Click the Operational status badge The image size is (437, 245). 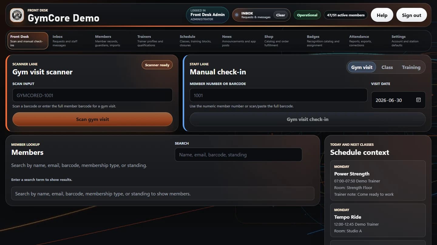coord(307,15)
